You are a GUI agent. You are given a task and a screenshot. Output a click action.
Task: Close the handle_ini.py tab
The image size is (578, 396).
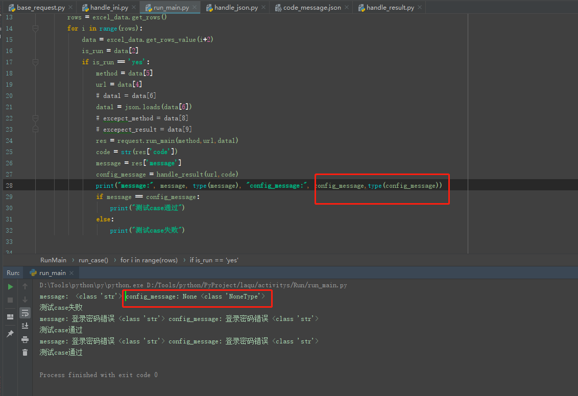pos(134,7)
